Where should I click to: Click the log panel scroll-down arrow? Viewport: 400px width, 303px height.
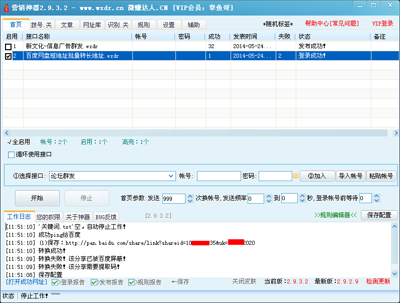click(394, 273)
